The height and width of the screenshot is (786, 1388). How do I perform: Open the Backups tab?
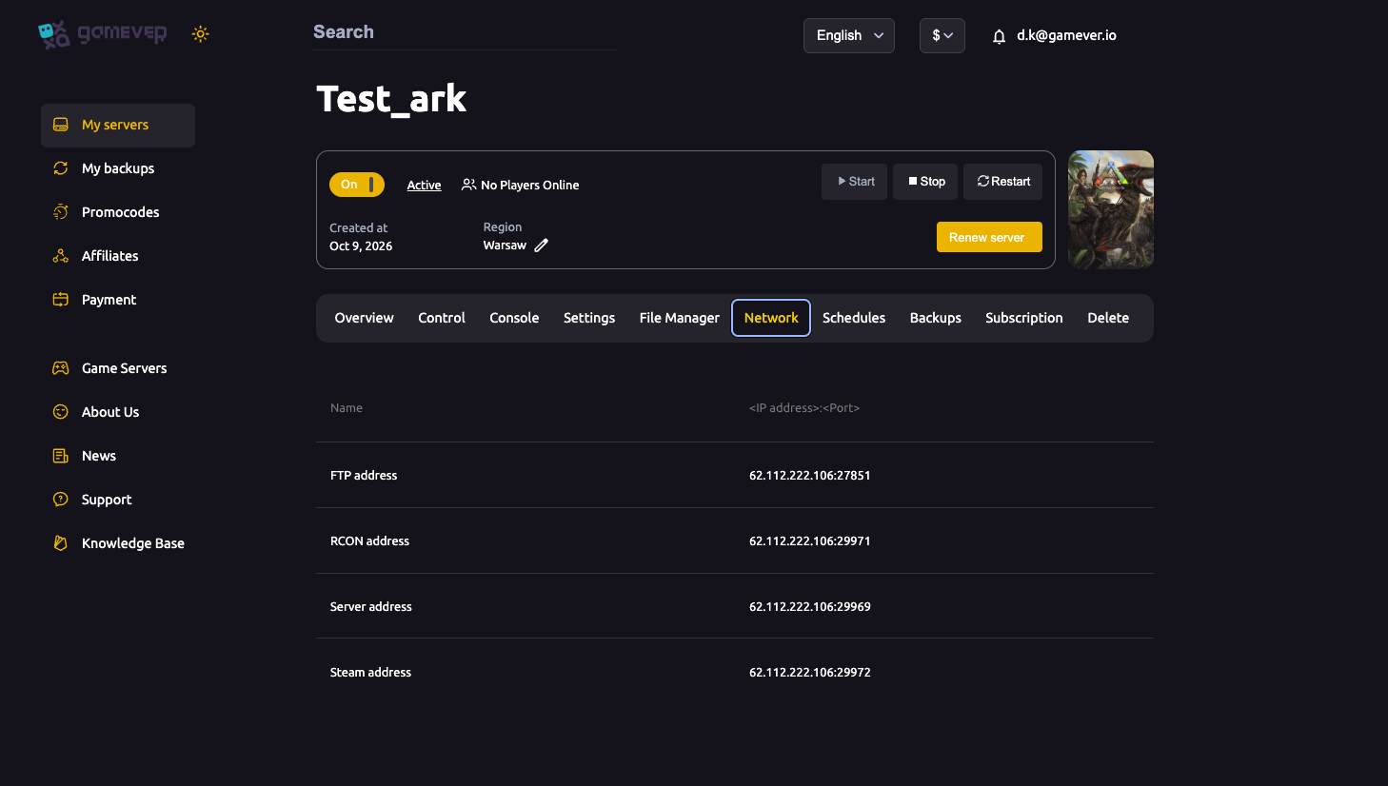936,318
